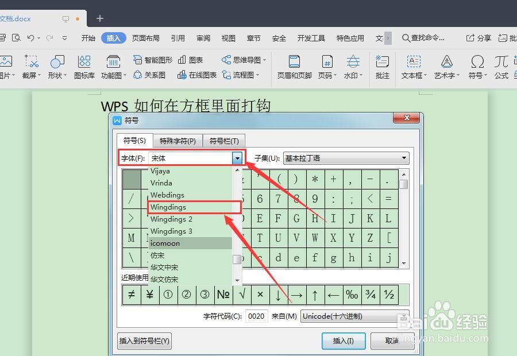Image resolution: width=517 pixels, height=356 pixels.
Task: Click the 取消 cancel button
Action: click(x=392, y=340)
